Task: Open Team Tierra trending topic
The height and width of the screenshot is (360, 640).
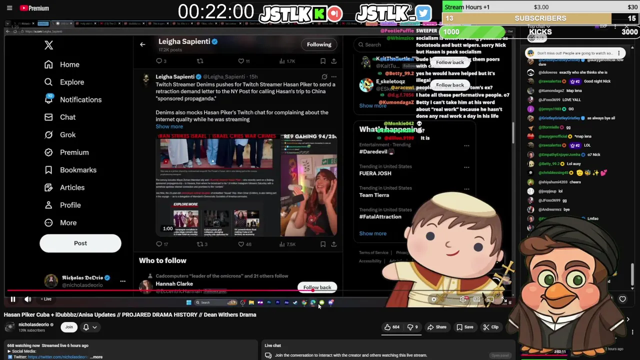Action: (374, 195)
